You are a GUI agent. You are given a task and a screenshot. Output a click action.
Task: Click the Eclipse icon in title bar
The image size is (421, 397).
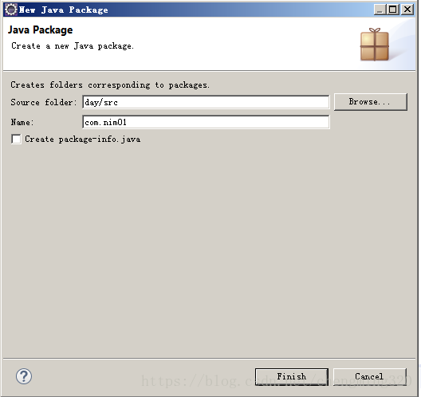10,10
